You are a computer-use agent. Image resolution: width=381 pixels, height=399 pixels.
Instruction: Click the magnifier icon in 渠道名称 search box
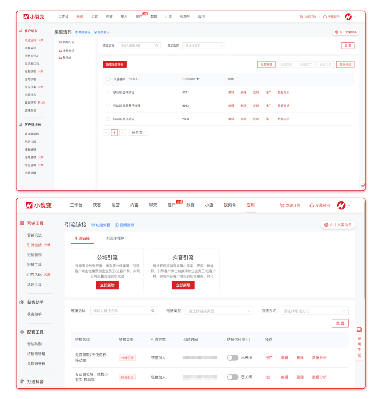click(x=157, y=46)
